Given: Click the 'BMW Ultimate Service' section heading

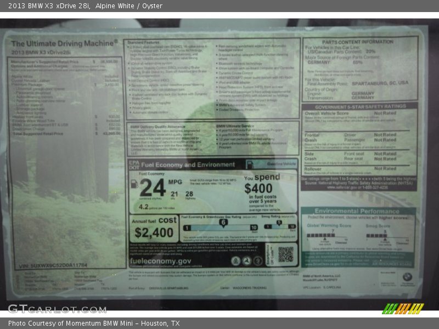Looking at the screenshot, I should click(235, 126).
